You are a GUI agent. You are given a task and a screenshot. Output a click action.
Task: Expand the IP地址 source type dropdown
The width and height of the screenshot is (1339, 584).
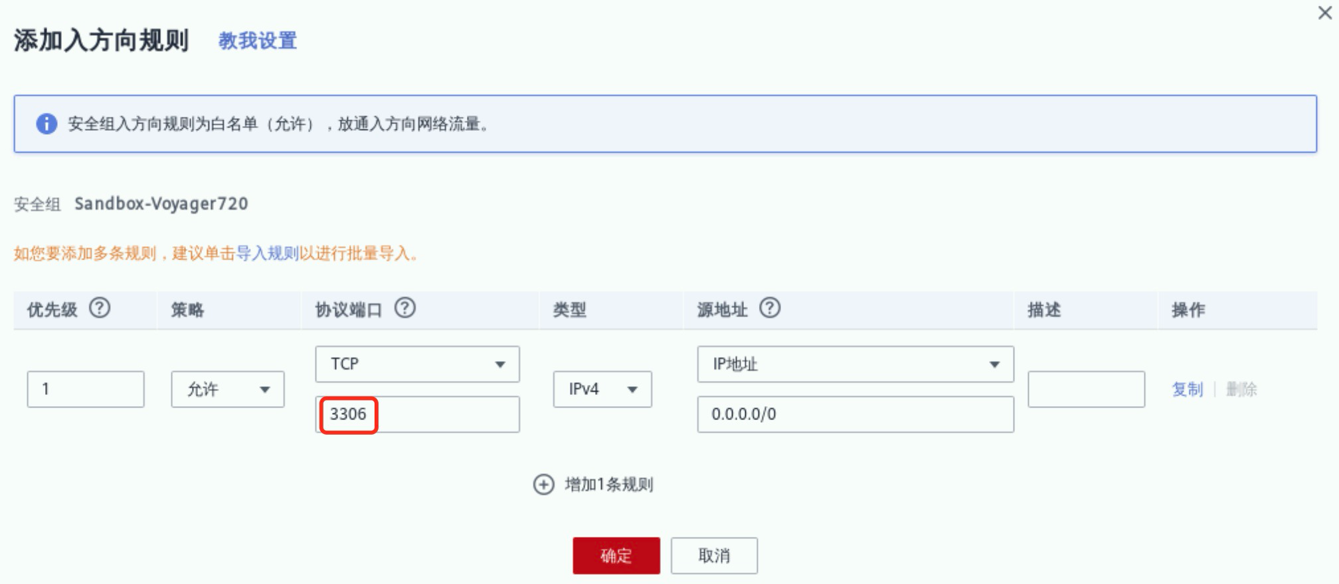coord(855,364)
